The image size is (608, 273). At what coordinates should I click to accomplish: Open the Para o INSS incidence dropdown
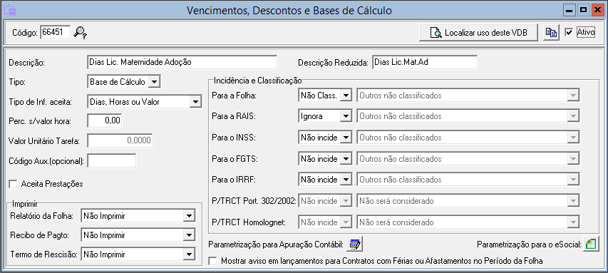346,138
